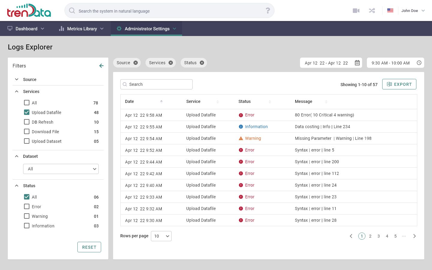
Task: Uncheck the Upload Datafile service checkbox
Action: 27,112
